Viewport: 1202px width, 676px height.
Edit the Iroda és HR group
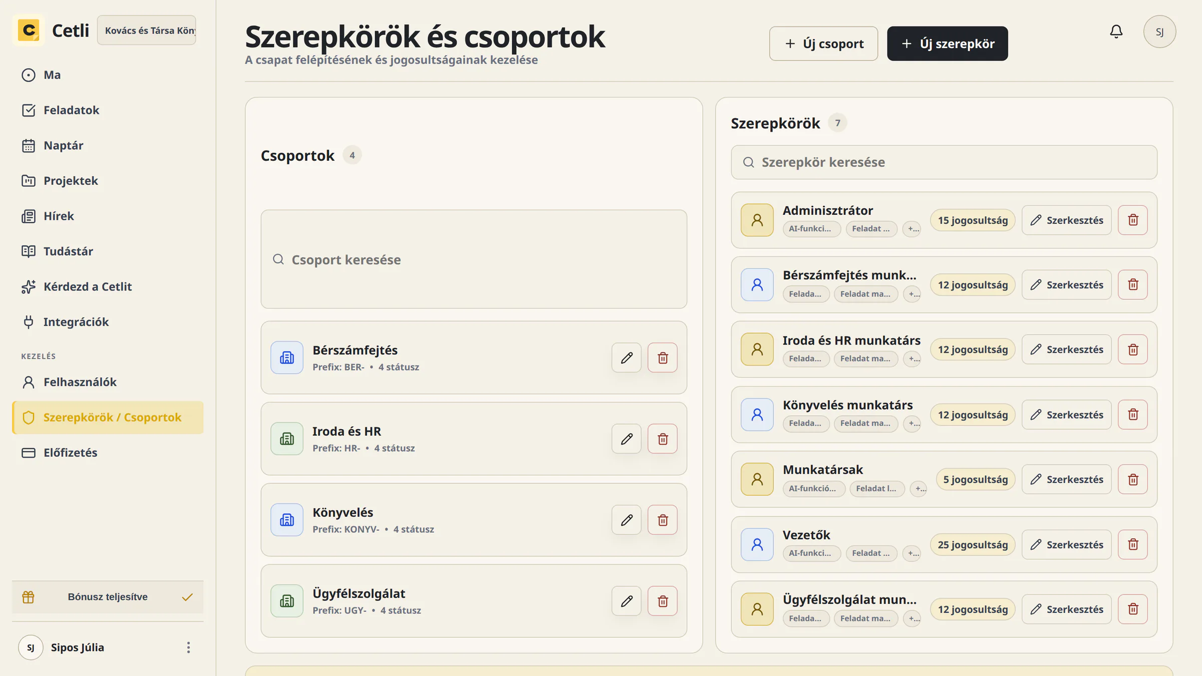point(627,439)
